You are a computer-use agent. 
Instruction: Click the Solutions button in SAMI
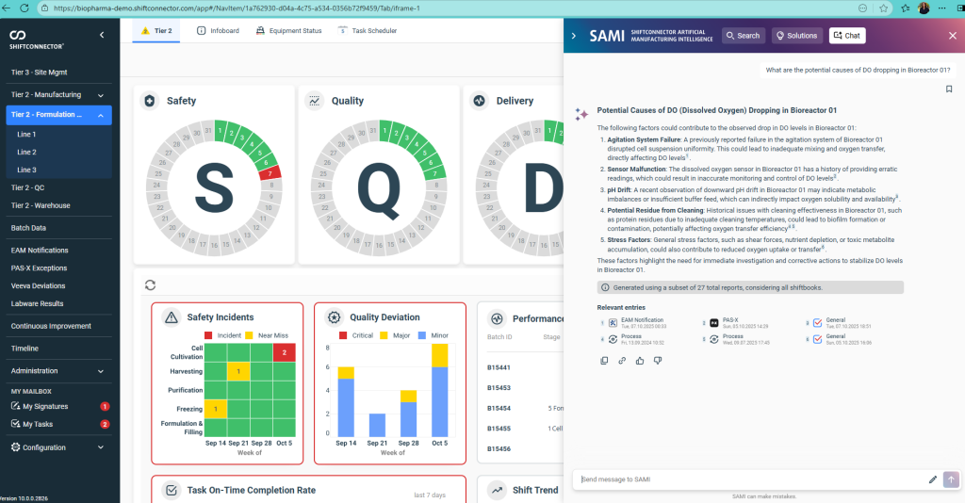pos(795,36)
